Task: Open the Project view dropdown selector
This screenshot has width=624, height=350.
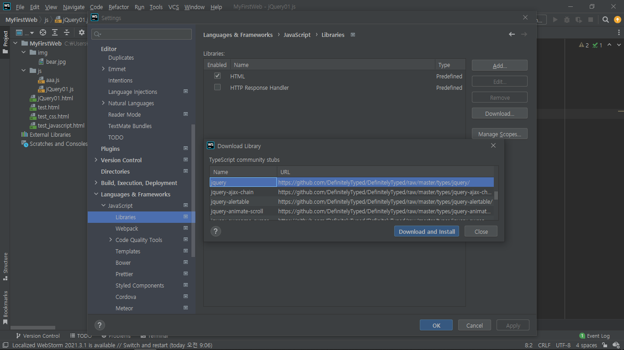Action: click(25, 32)
